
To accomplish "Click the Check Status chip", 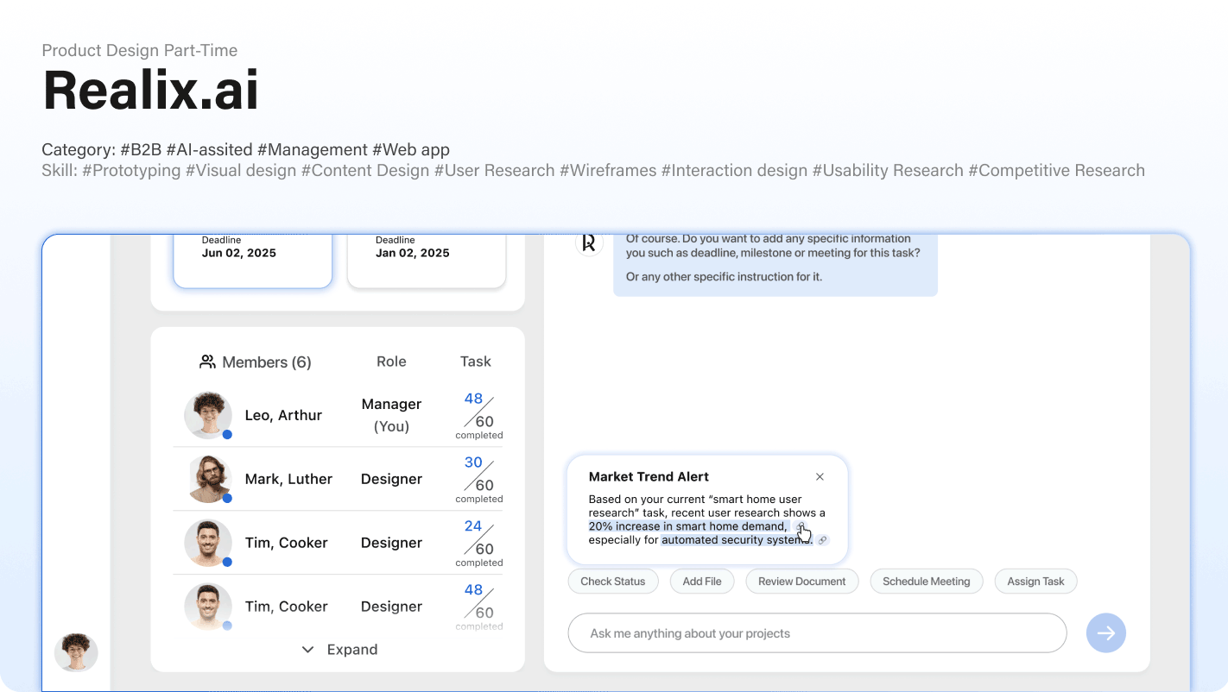I will (613, 582).
